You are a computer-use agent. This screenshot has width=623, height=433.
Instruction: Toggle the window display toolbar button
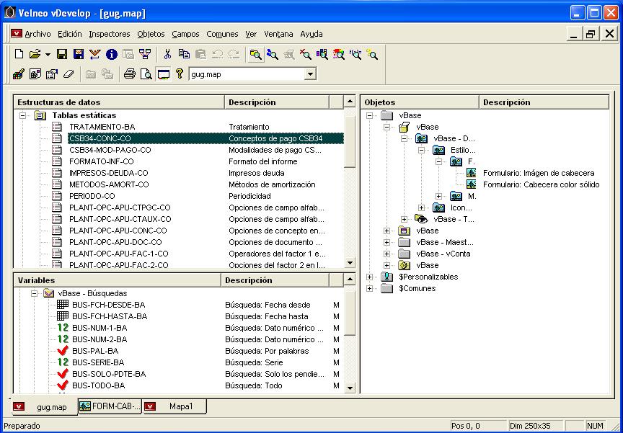coord(163,73)
